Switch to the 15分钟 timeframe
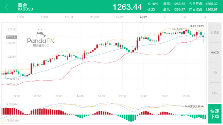 [x=69, y=17]
